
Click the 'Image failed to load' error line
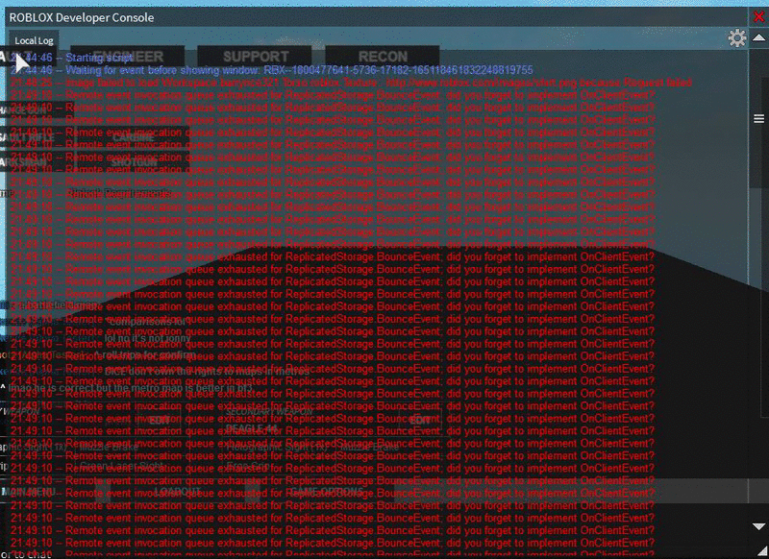351,83
